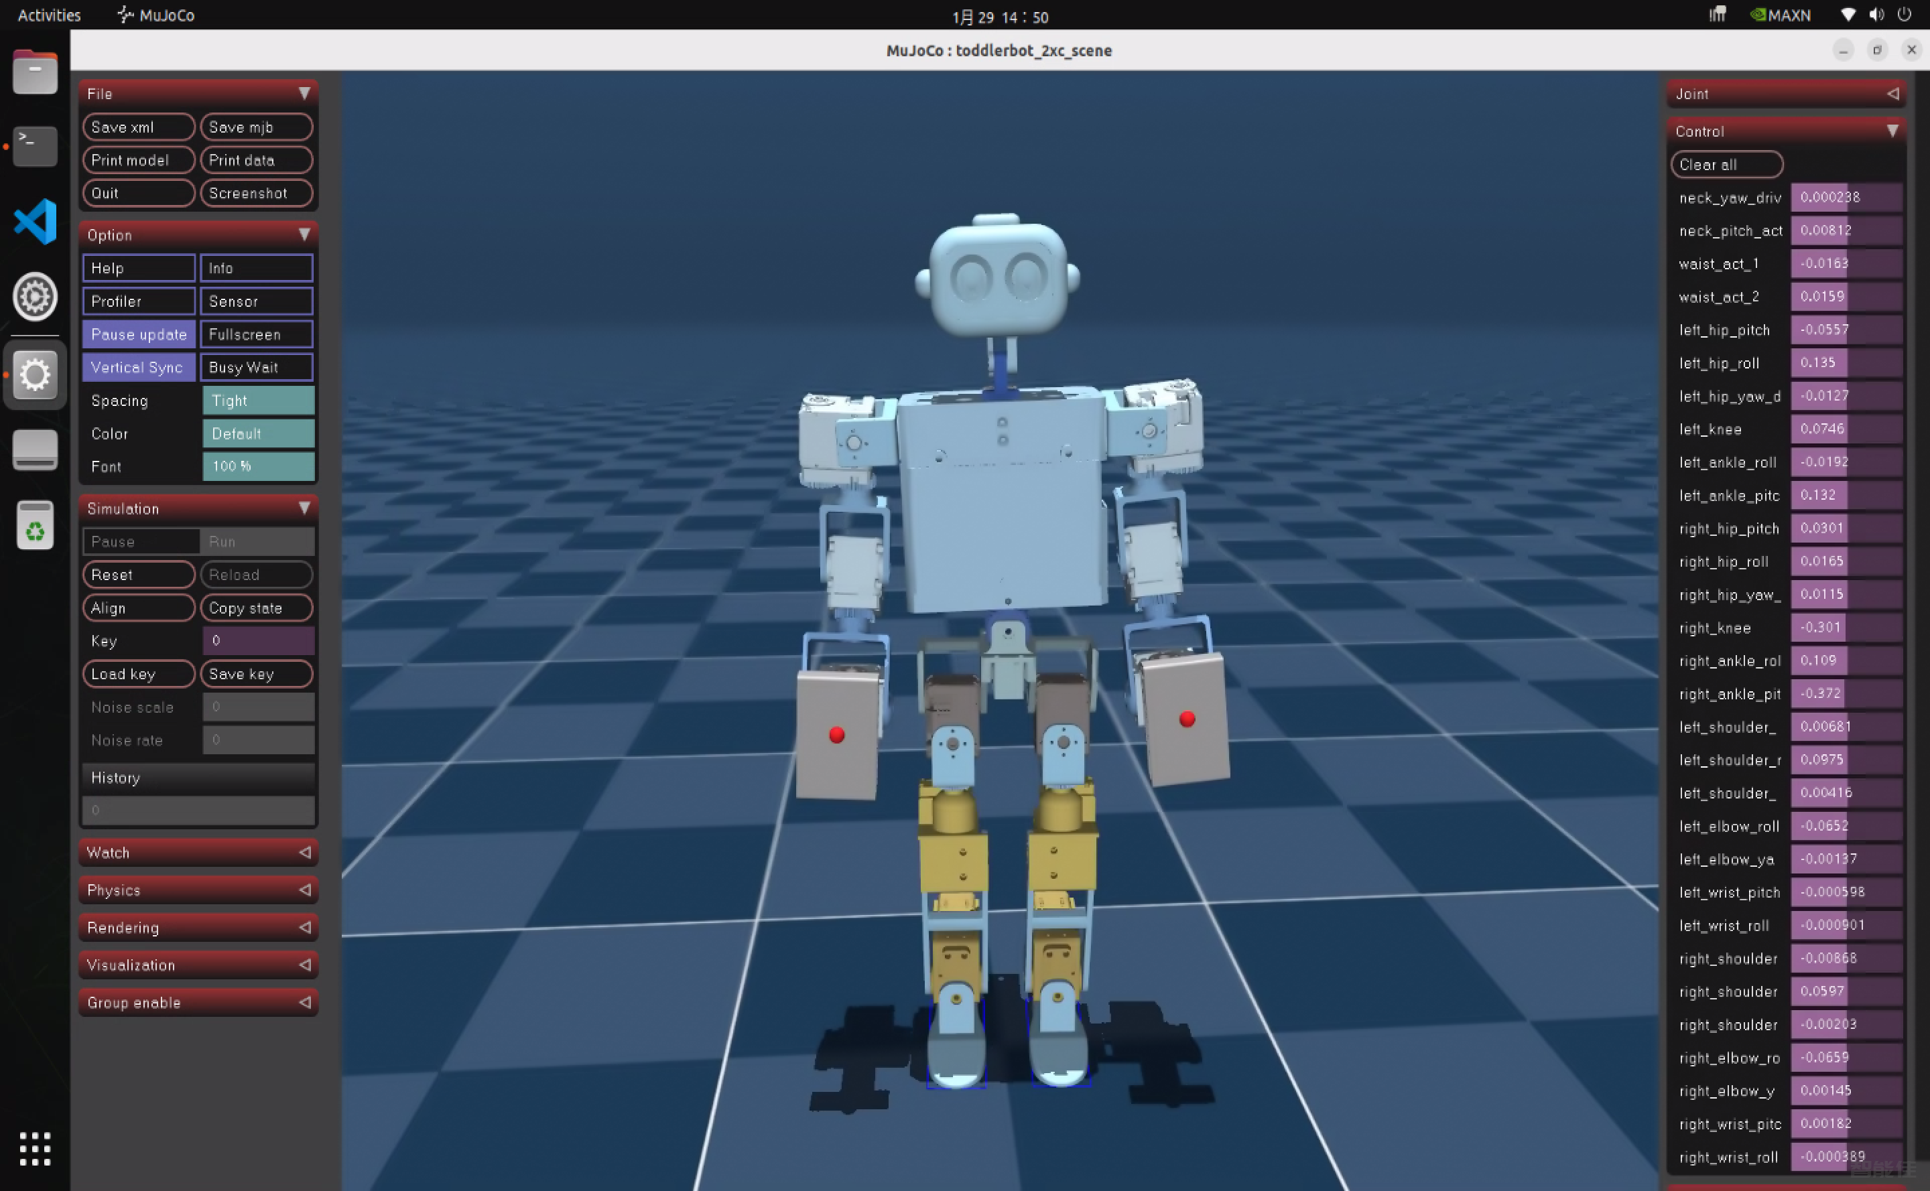Toggle the Pause update option

coord(139,334)
